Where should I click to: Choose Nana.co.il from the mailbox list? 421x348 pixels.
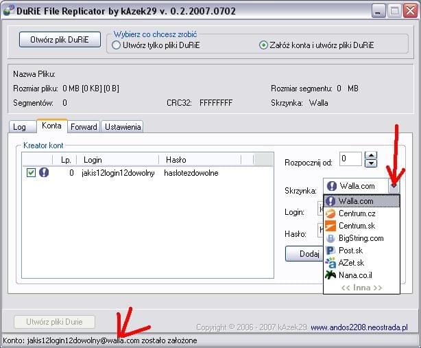tap(361, 275)
